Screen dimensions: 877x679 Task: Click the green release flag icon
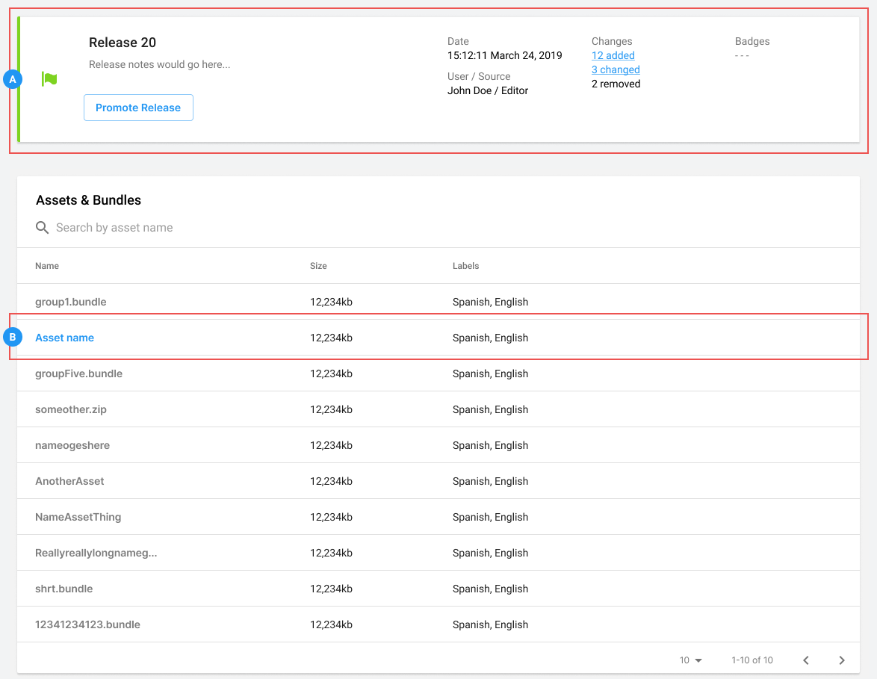49,79
